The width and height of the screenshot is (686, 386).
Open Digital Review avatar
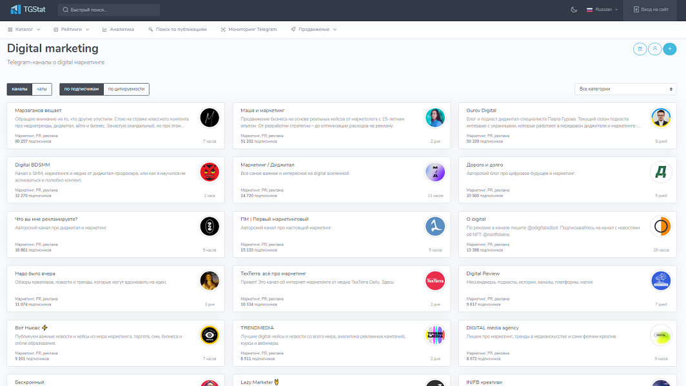click(x=661, y=280)
